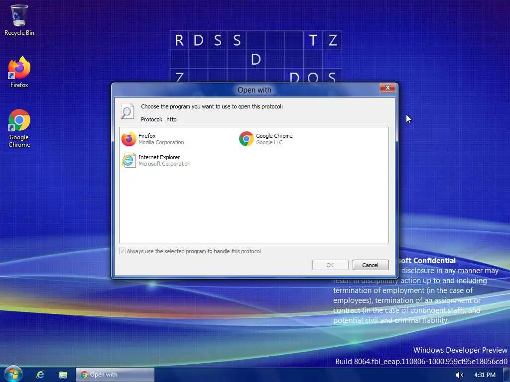Select the Google Chrome desktop shortcut

[x=19, y=128]
